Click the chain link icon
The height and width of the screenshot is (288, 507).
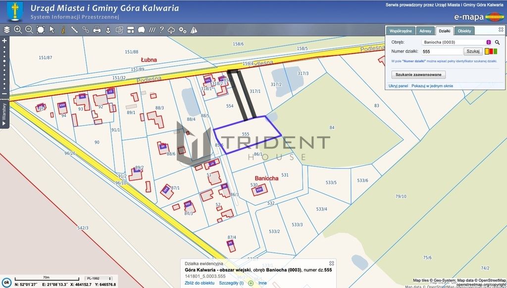(x=85, y=30)
